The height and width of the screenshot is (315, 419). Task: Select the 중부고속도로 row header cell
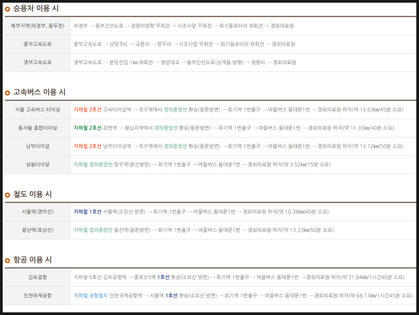pos(38,44)
